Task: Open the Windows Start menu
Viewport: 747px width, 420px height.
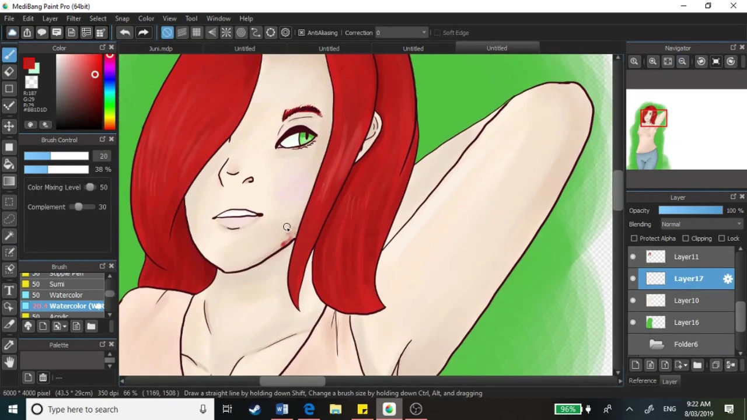Action: click(x=13, y=409)
